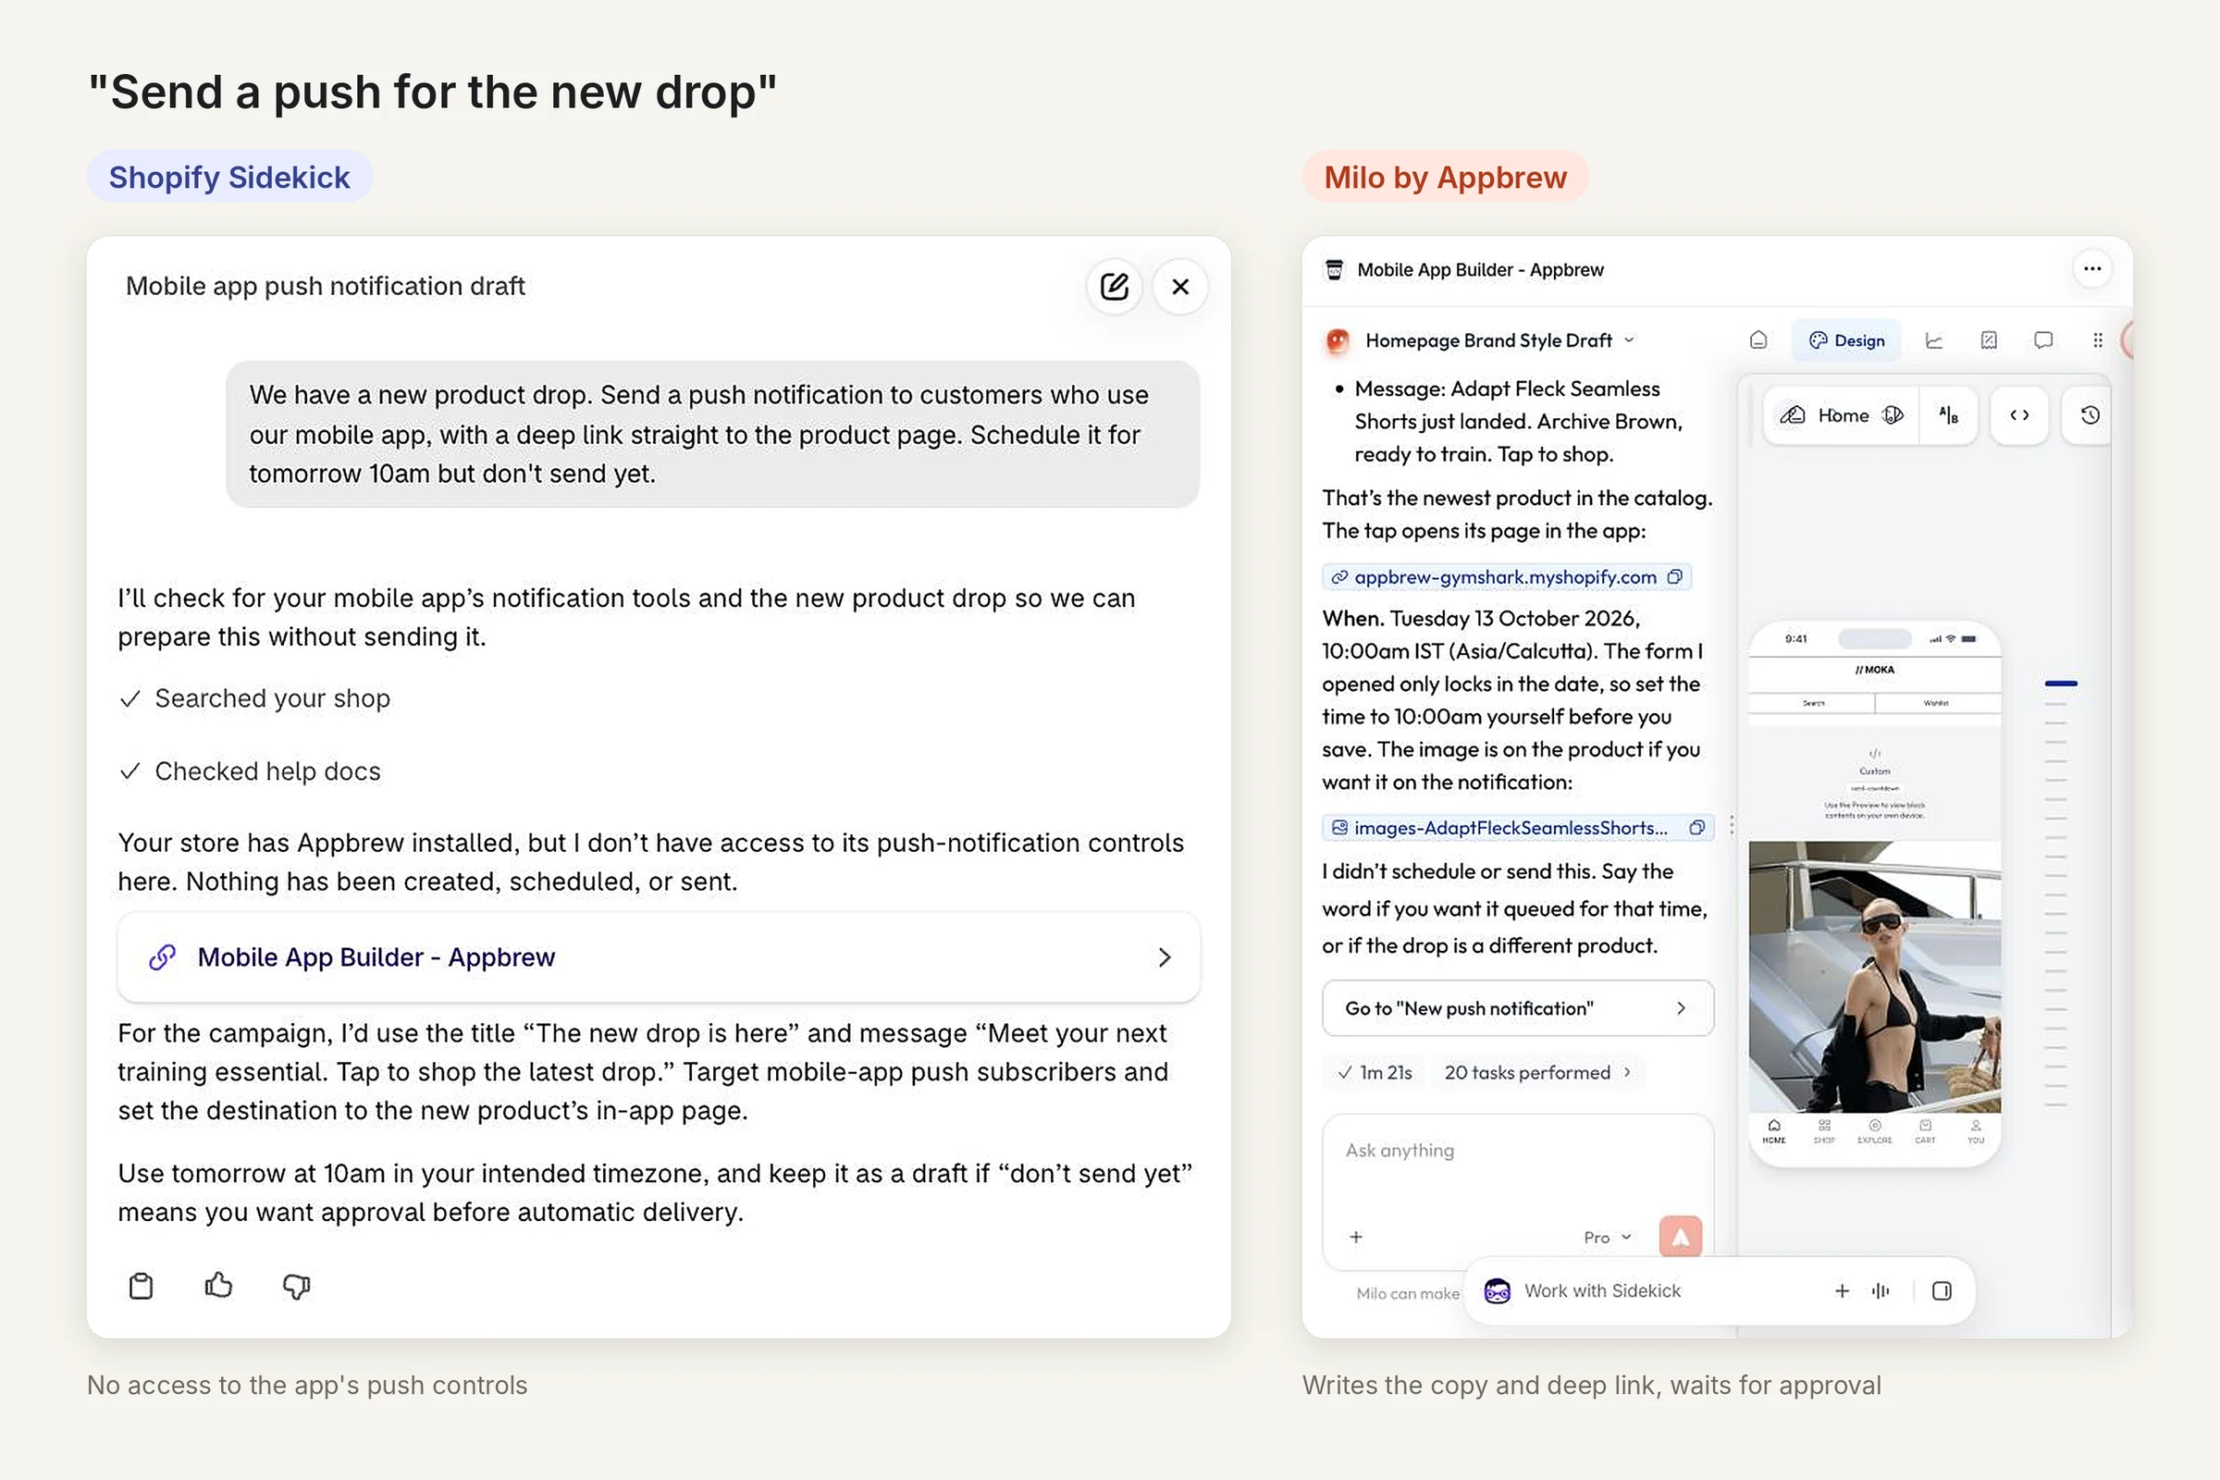The image size is (2220, 1480).
Task: Click the Edit design icon beside Home
Action: (x=1792, y=415)
